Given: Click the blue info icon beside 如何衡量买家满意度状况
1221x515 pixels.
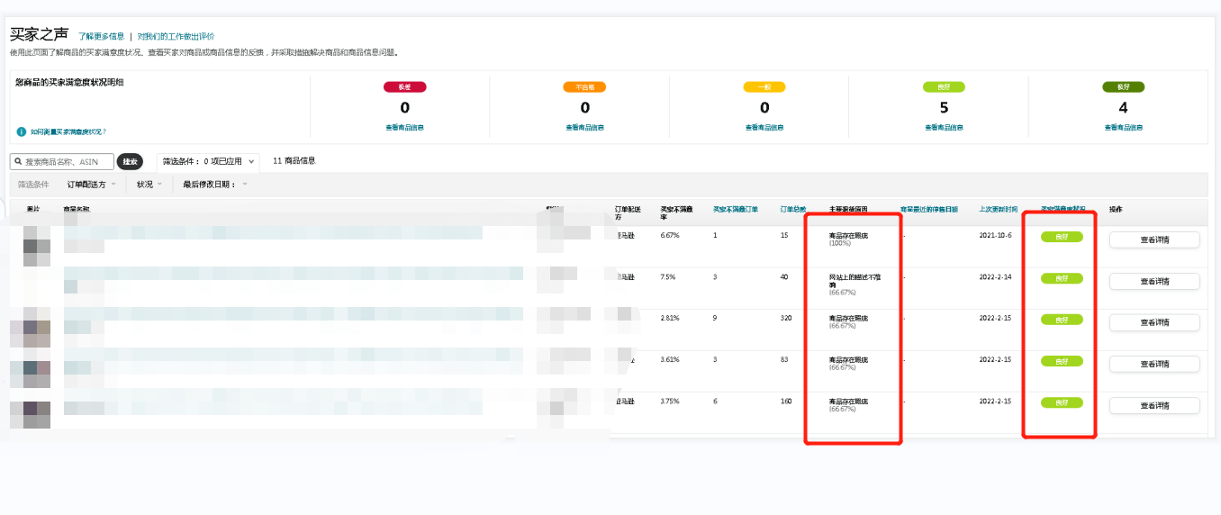Looking at the screenshot, I should pos(21,131).
